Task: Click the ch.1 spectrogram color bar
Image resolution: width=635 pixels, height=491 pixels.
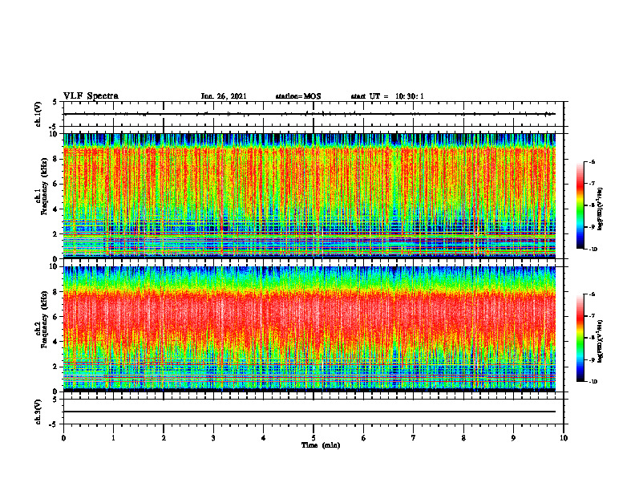Action: (x=580, y=205)
